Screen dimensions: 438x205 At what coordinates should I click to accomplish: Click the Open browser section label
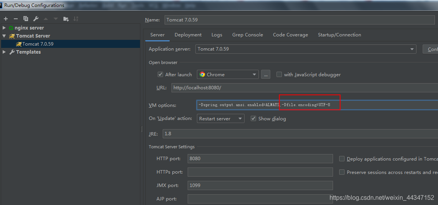pos(163,62)
